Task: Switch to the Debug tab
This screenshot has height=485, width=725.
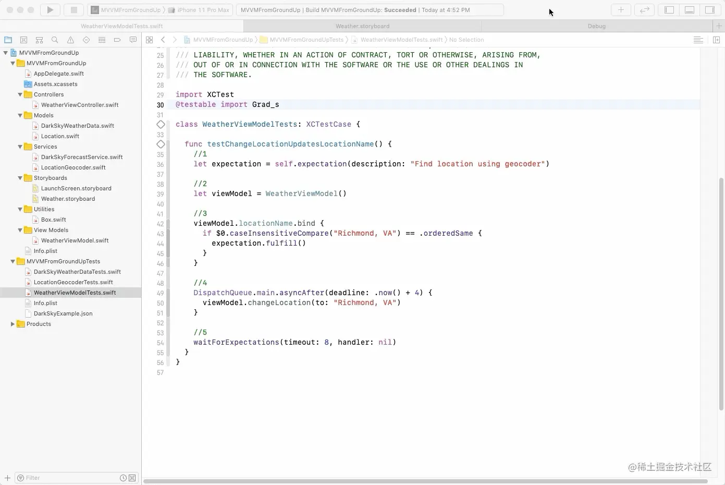Action: pyautogui.click(x=596, y=26)
